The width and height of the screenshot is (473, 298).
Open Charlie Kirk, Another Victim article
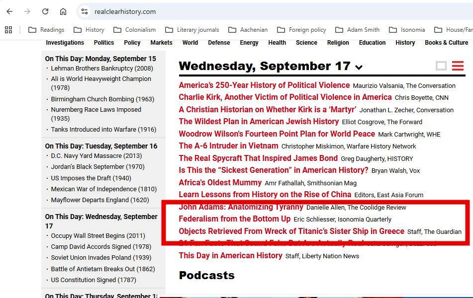(285, 97)
